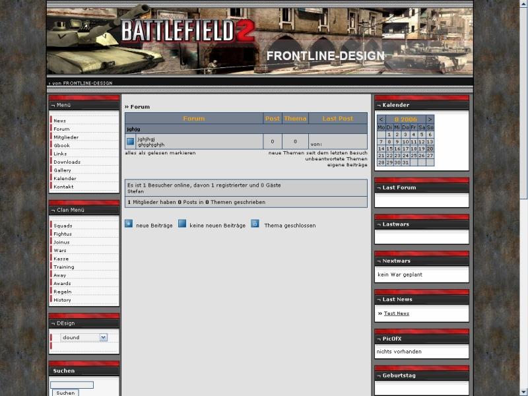Viewport: 528px width, 396px height.
Task: Click 'nichts vorhanden' text in PicOfX
Action: (x=399, y=352)
